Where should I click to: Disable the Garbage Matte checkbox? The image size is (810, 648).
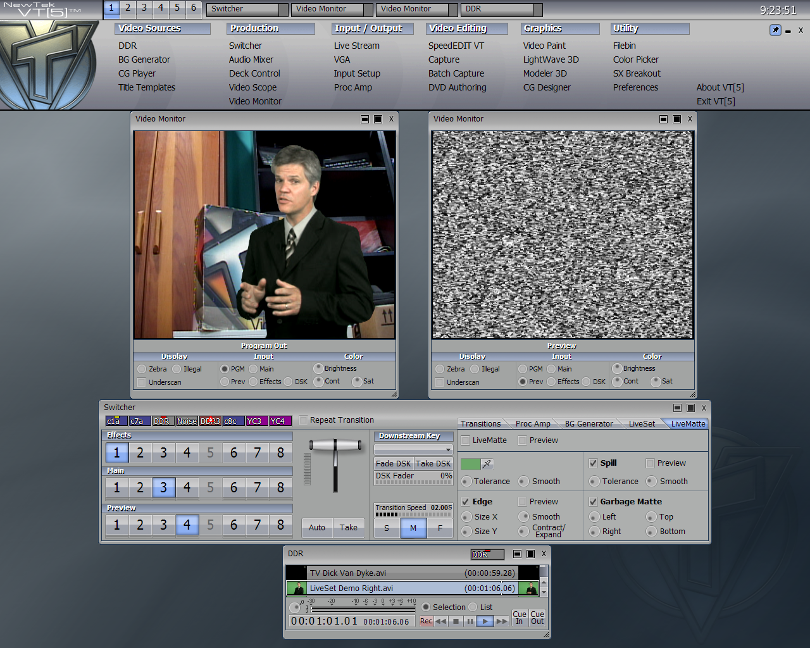pyautogui.click(x=593, y=502)
